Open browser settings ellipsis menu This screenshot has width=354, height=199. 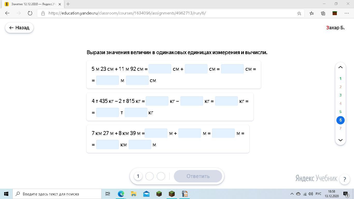[347, 13]
